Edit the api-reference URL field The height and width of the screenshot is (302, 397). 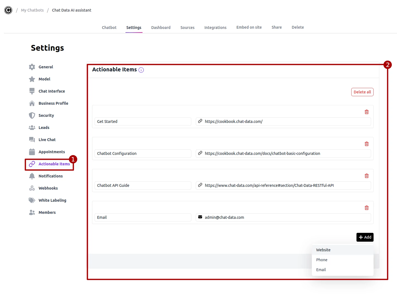(x=283, y=185)
